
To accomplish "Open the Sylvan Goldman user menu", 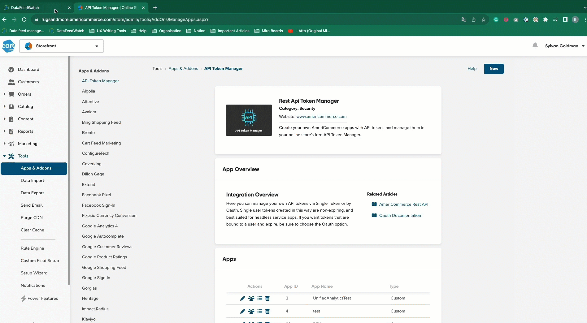I will point(565,46).
